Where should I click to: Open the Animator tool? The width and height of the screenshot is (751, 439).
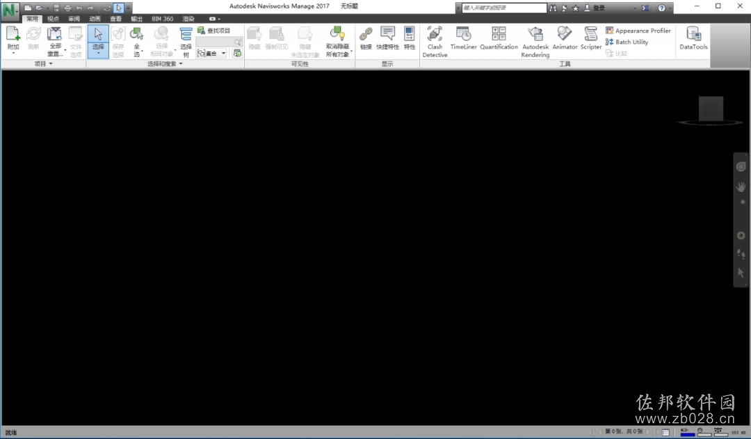tap(565, 38)
